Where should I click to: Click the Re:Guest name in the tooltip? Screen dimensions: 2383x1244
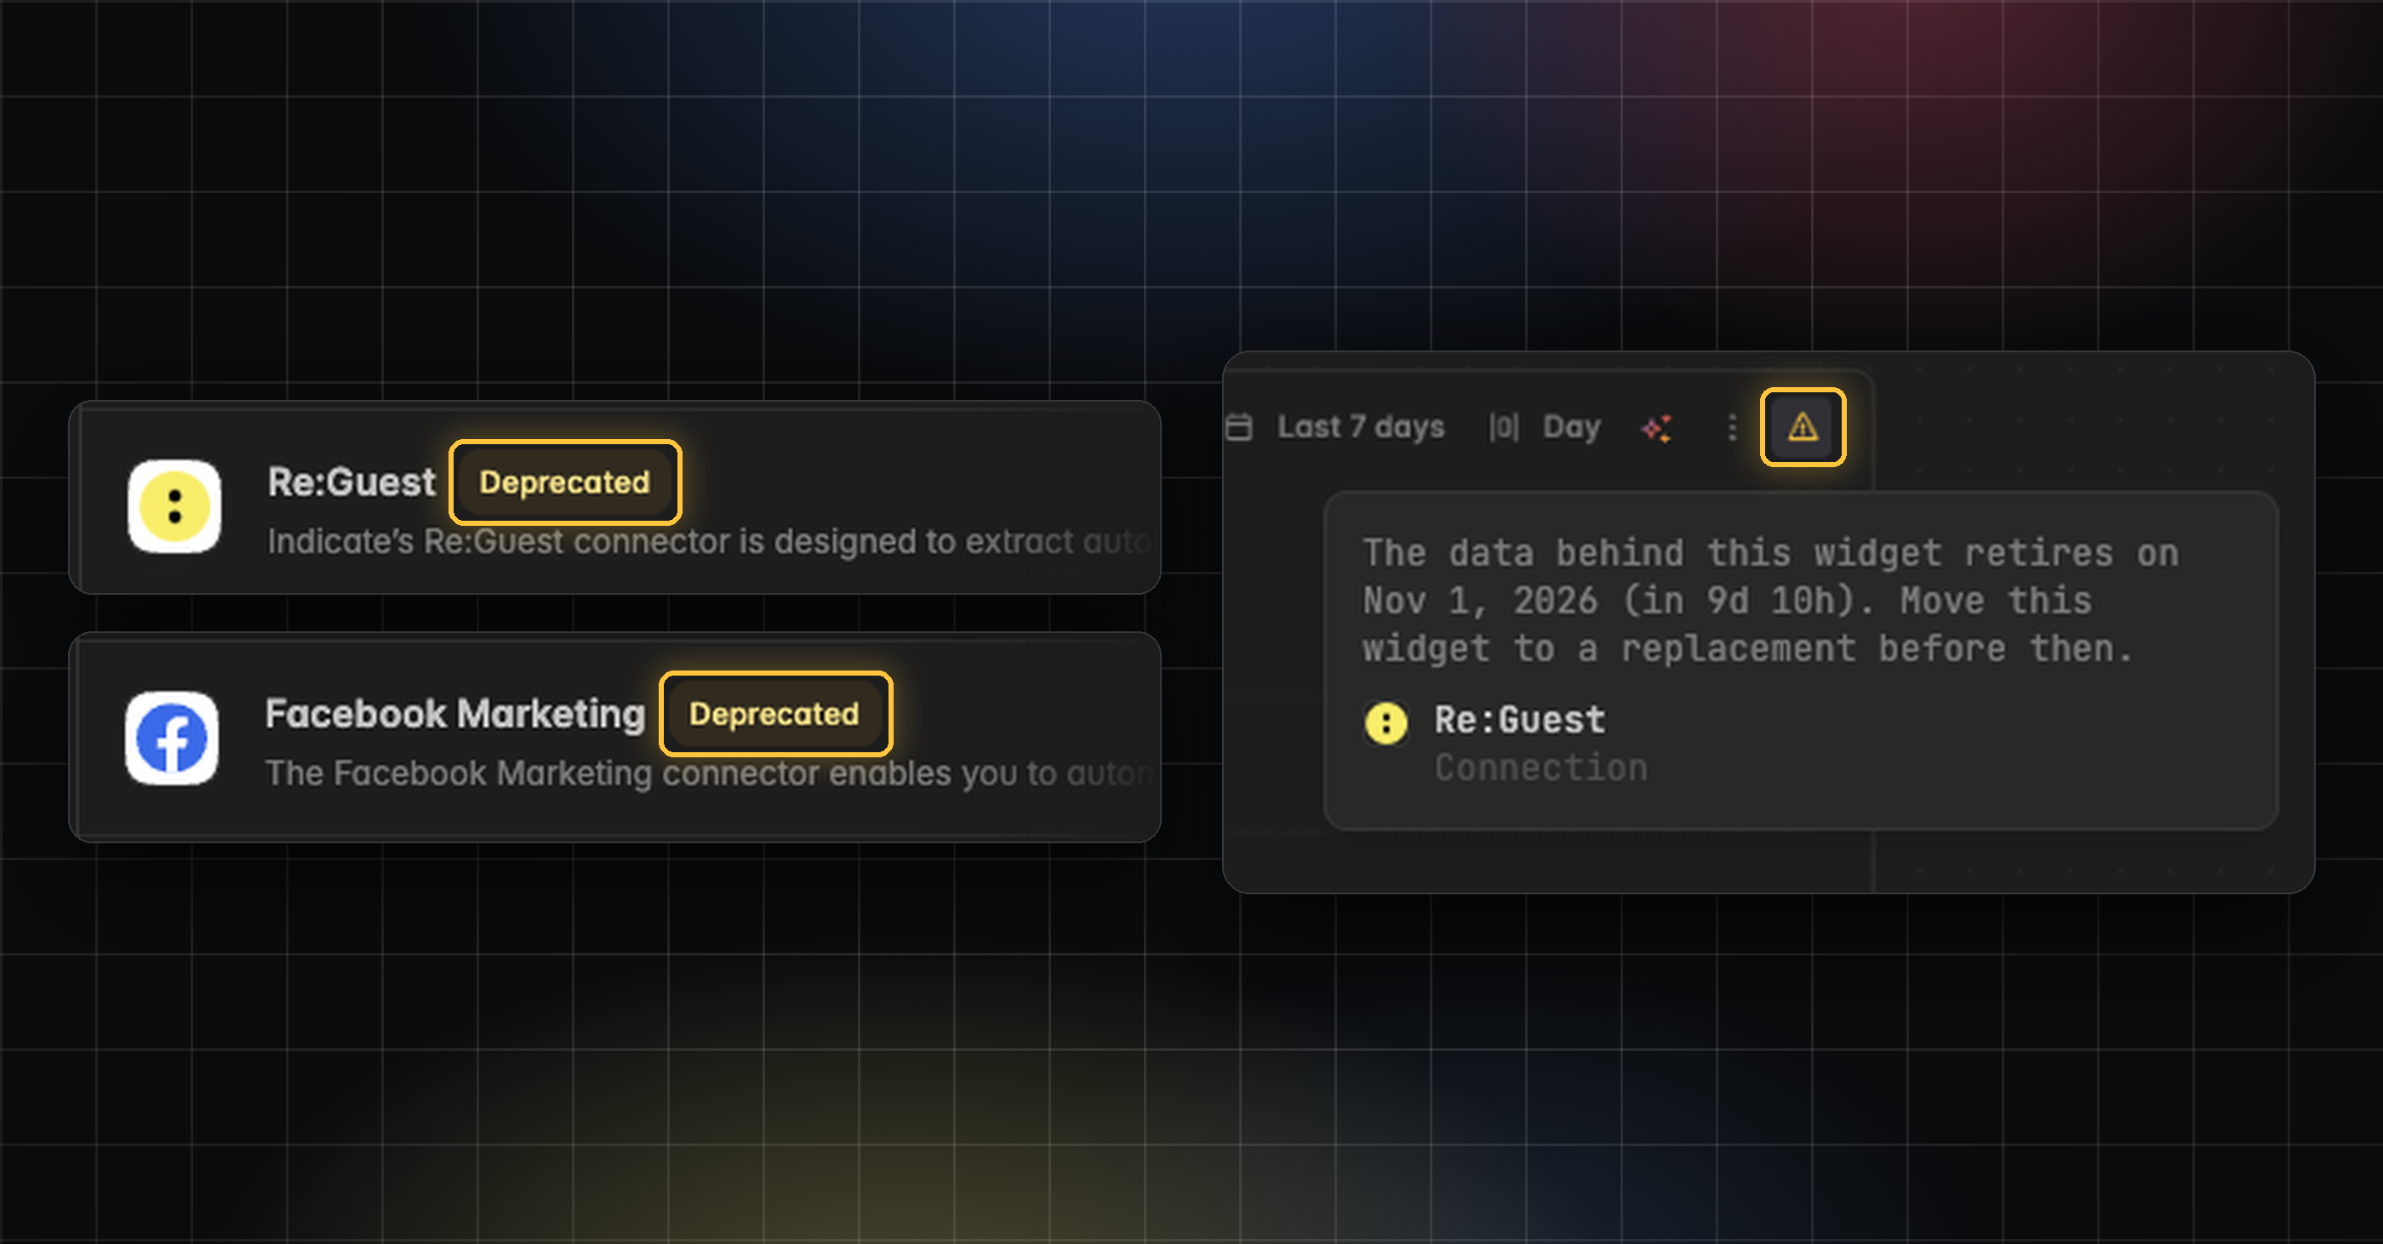(x=1520, y=720)
